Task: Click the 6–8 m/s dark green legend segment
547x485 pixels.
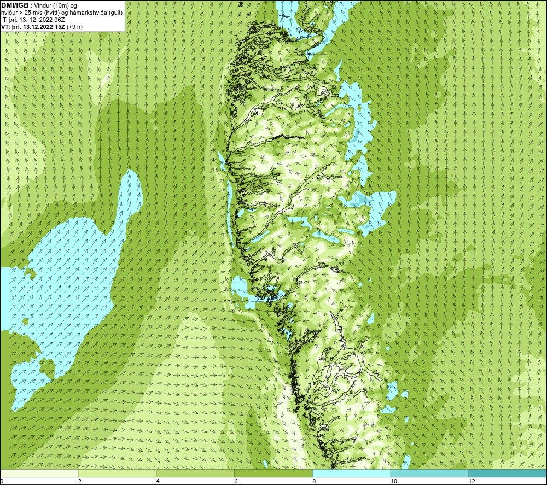Action: [273, 473]
